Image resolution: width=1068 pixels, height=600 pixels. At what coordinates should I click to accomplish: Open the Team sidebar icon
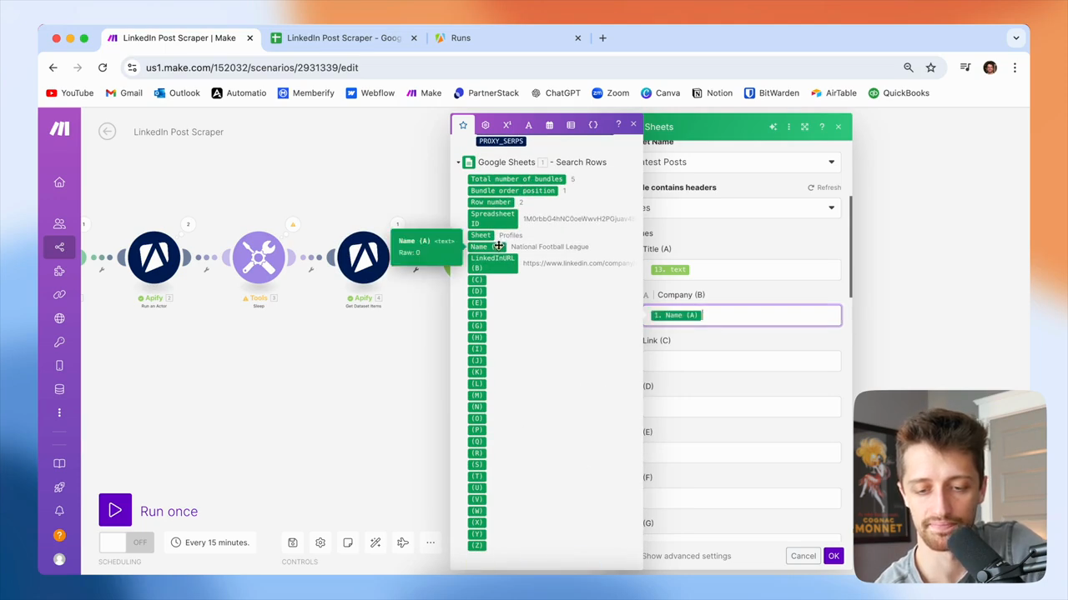point(59,223)
